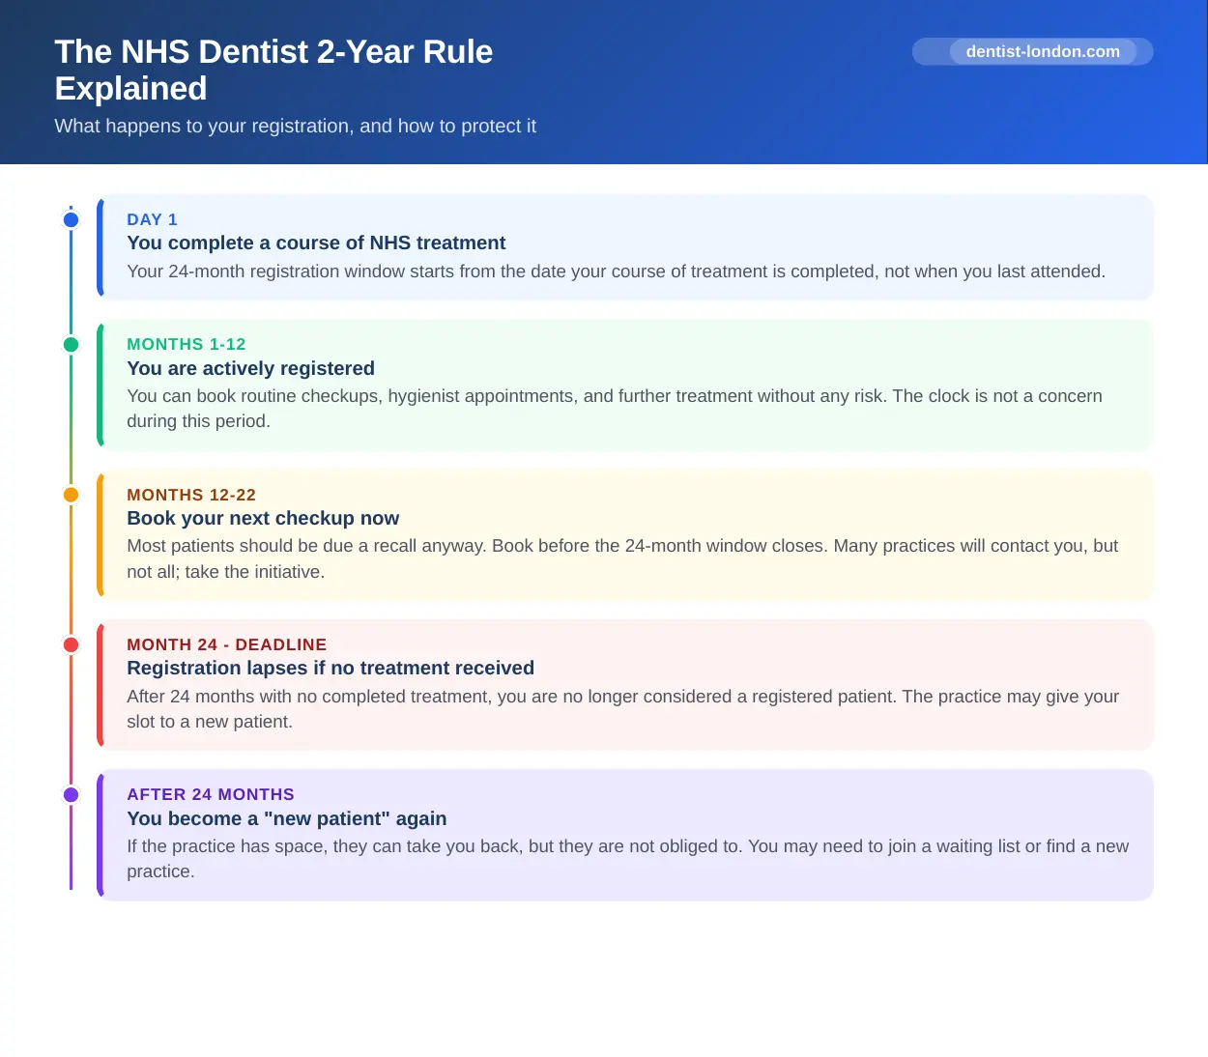Select the red Month 24 deadline dot
The image size is (1208, 1057).
[x=71, y=644]
